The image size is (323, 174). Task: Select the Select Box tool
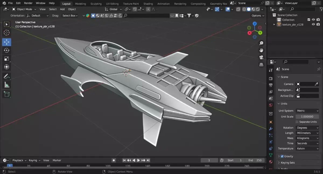coord(7,24)
